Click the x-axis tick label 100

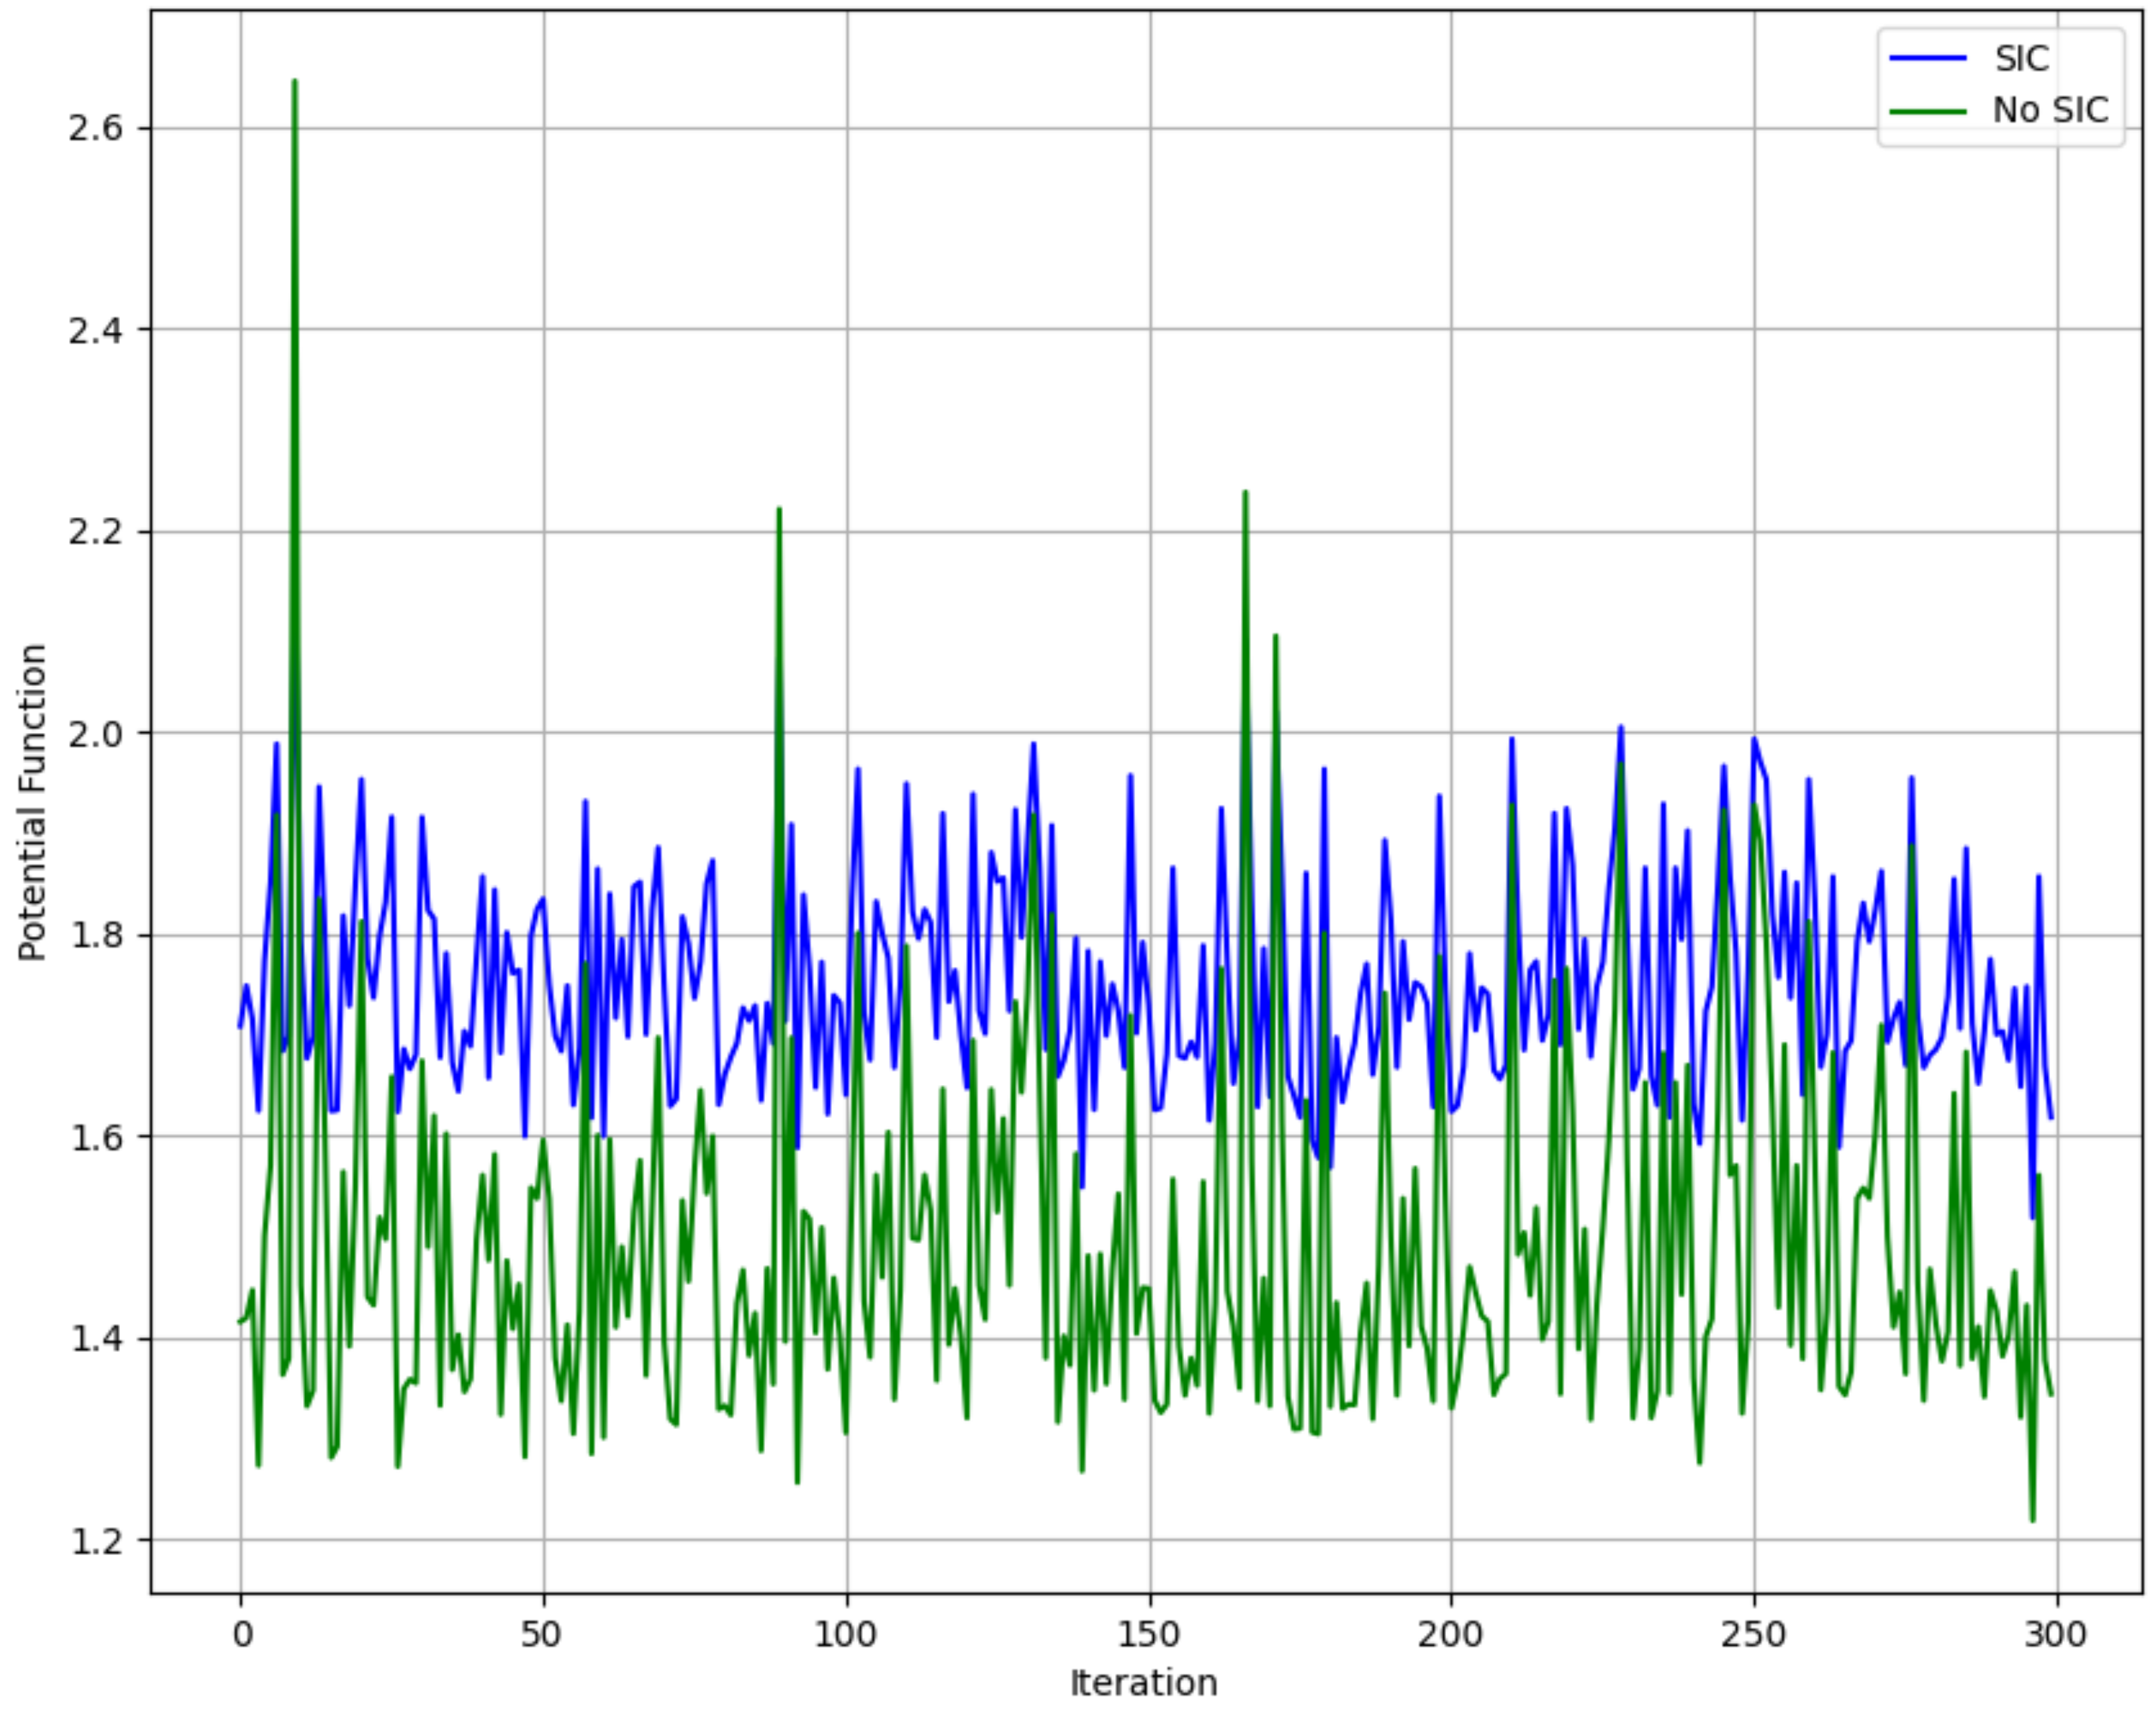845,1634
